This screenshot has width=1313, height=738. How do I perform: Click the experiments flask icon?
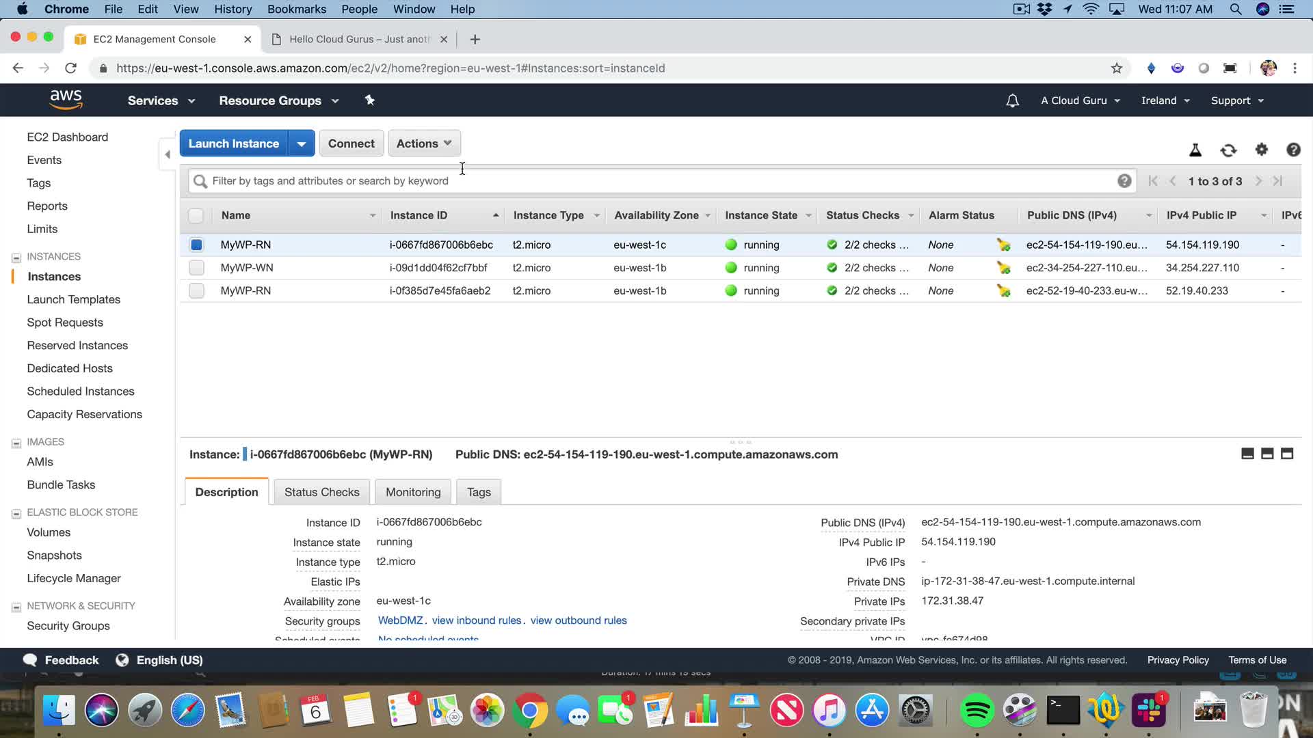1195,150
